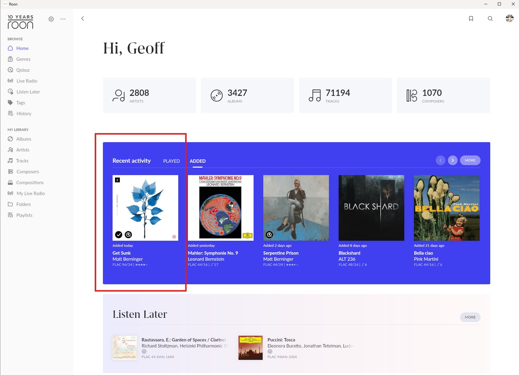Show previous recent activity albums
This screenshot has width=519, height=375.
(x=441, y=160)
